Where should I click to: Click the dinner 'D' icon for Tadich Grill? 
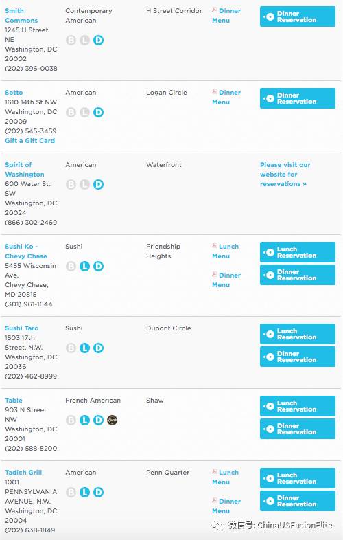98,492
